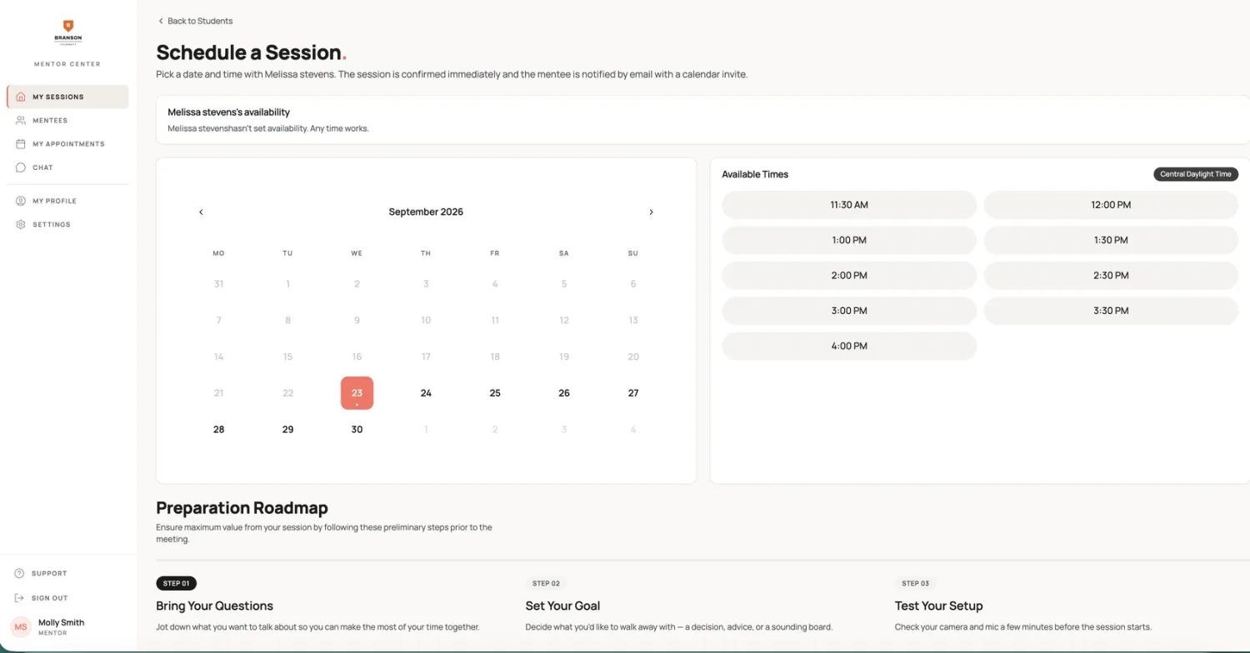Pick the 2:30 PM time slot

coord(1111,276)
